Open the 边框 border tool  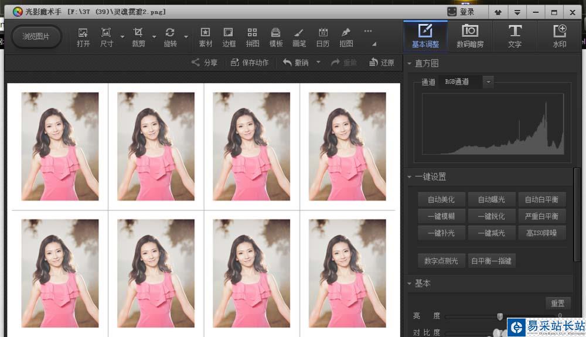pyautogui.click(x=229, y=38)
